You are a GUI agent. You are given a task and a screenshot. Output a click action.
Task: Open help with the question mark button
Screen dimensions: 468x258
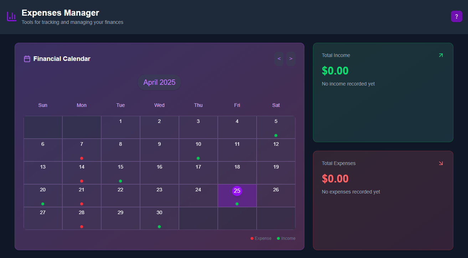click(457, 16)
